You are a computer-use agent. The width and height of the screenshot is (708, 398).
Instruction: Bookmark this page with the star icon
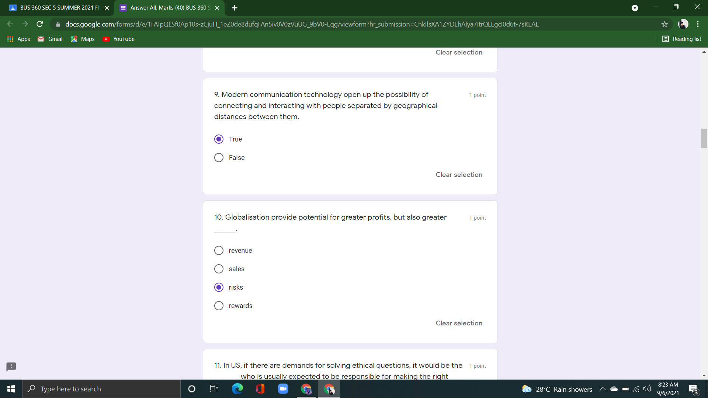[664, 24]
